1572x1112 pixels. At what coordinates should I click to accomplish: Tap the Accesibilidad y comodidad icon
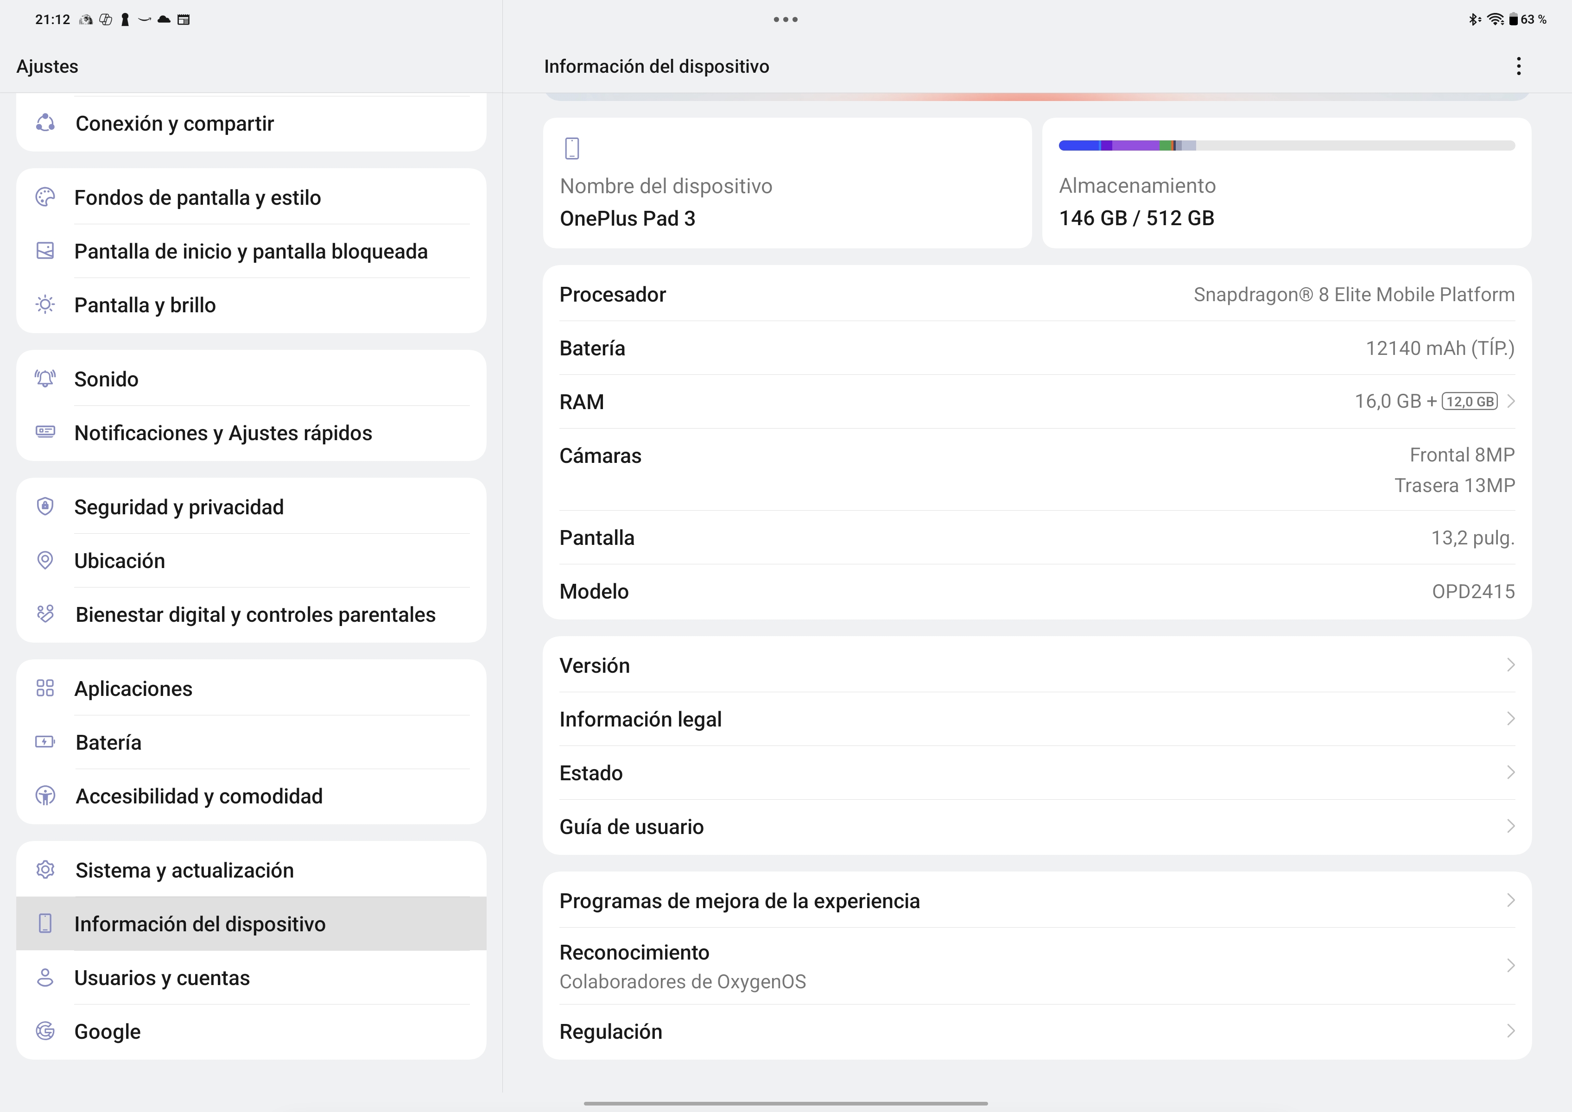coord(45,796)
